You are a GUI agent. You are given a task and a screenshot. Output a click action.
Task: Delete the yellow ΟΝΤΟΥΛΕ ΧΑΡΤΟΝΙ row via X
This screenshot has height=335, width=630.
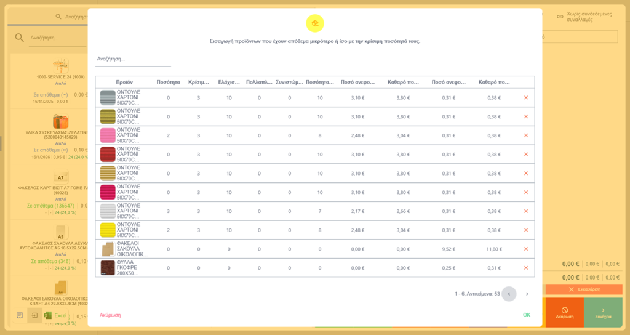click(x=525, y=230)
